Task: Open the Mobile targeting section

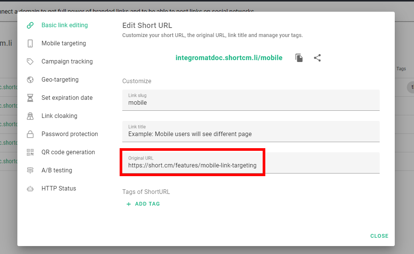Action: (64, 43)
